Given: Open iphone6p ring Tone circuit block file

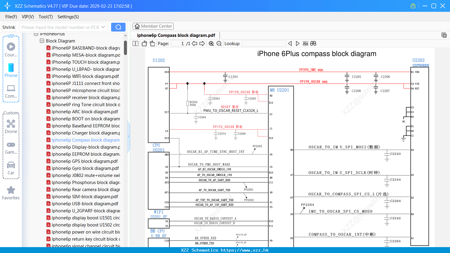Looking at the screenshot, I should [x=86, y=104].
